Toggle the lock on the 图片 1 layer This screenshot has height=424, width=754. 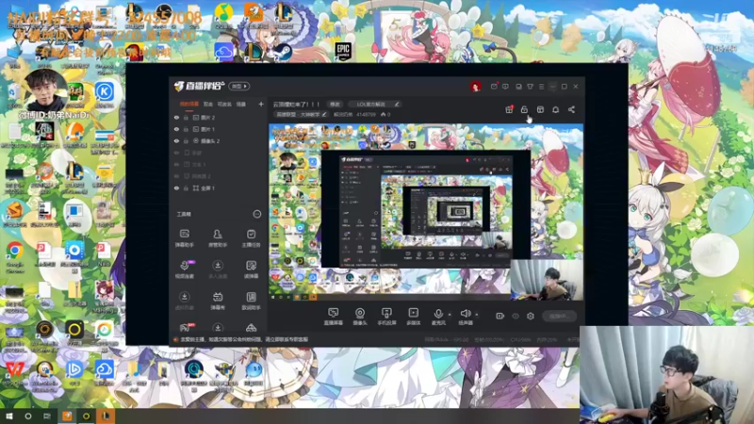(x=186, y=129)
